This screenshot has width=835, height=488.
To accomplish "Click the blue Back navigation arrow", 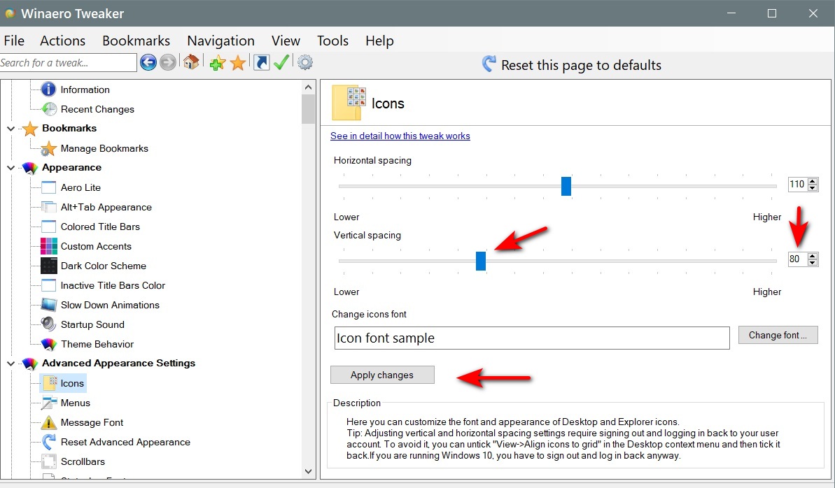I will coord(148,63).
